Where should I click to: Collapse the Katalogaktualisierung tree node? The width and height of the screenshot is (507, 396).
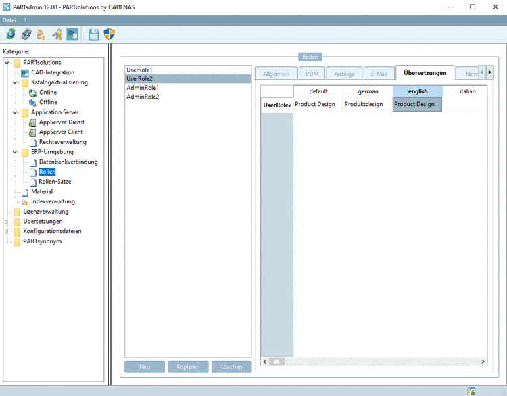coord(15,82)
